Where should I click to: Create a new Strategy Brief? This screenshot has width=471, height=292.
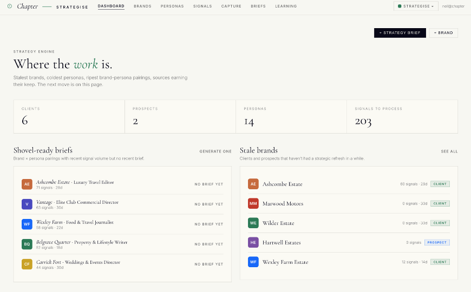click(x=400, y=32)
